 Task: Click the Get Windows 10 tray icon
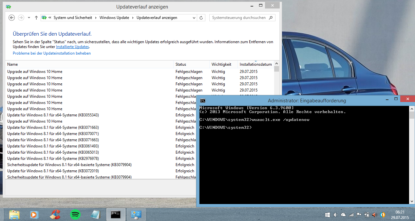327,215
